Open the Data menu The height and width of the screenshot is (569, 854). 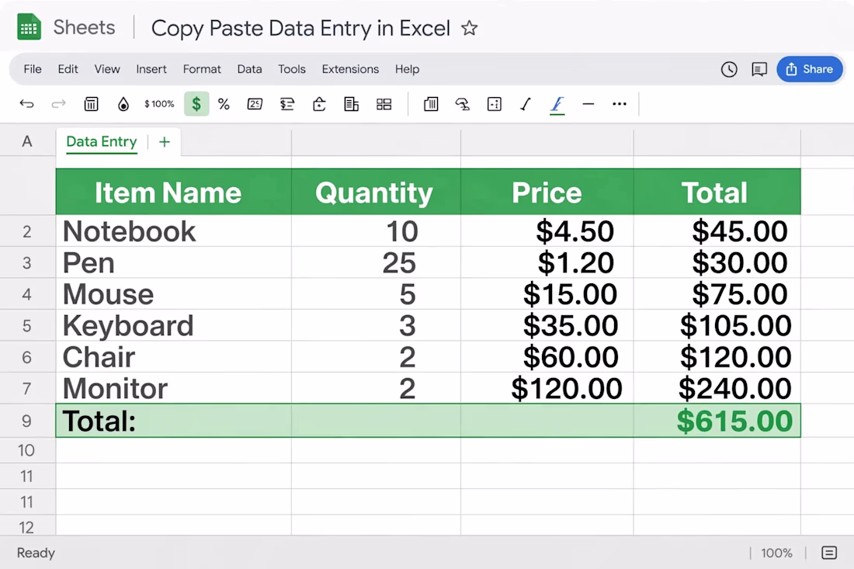[249, 69]
